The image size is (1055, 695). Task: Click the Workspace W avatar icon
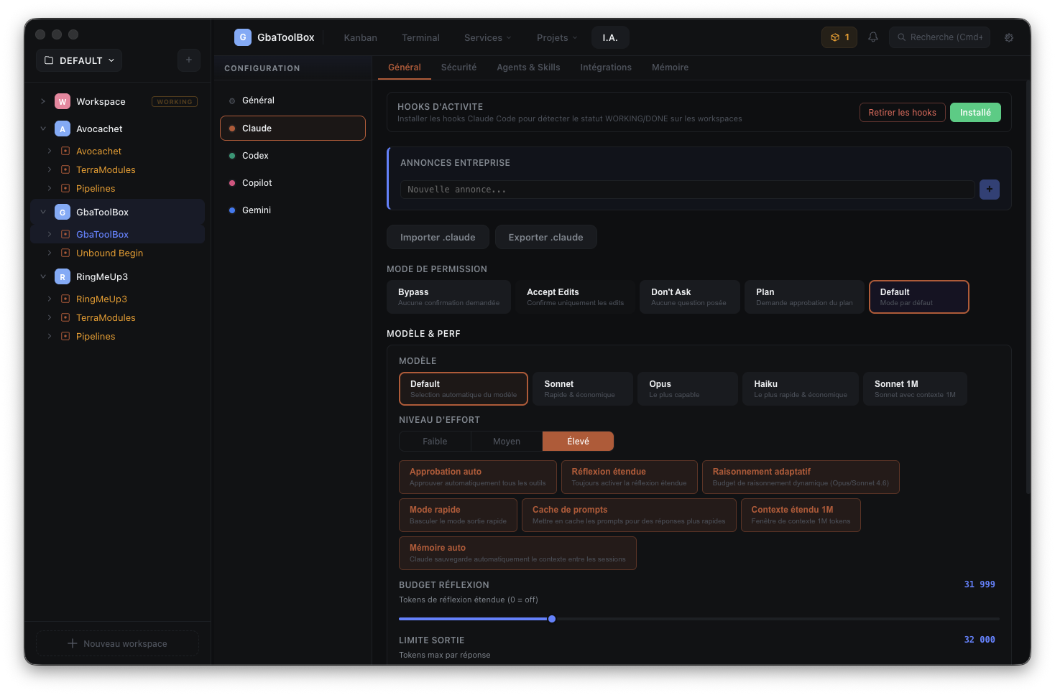click(63, 102)
